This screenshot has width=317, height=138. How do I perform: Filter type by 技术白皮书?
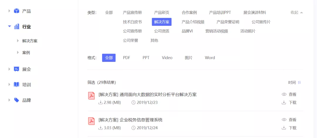coord(132,22)
